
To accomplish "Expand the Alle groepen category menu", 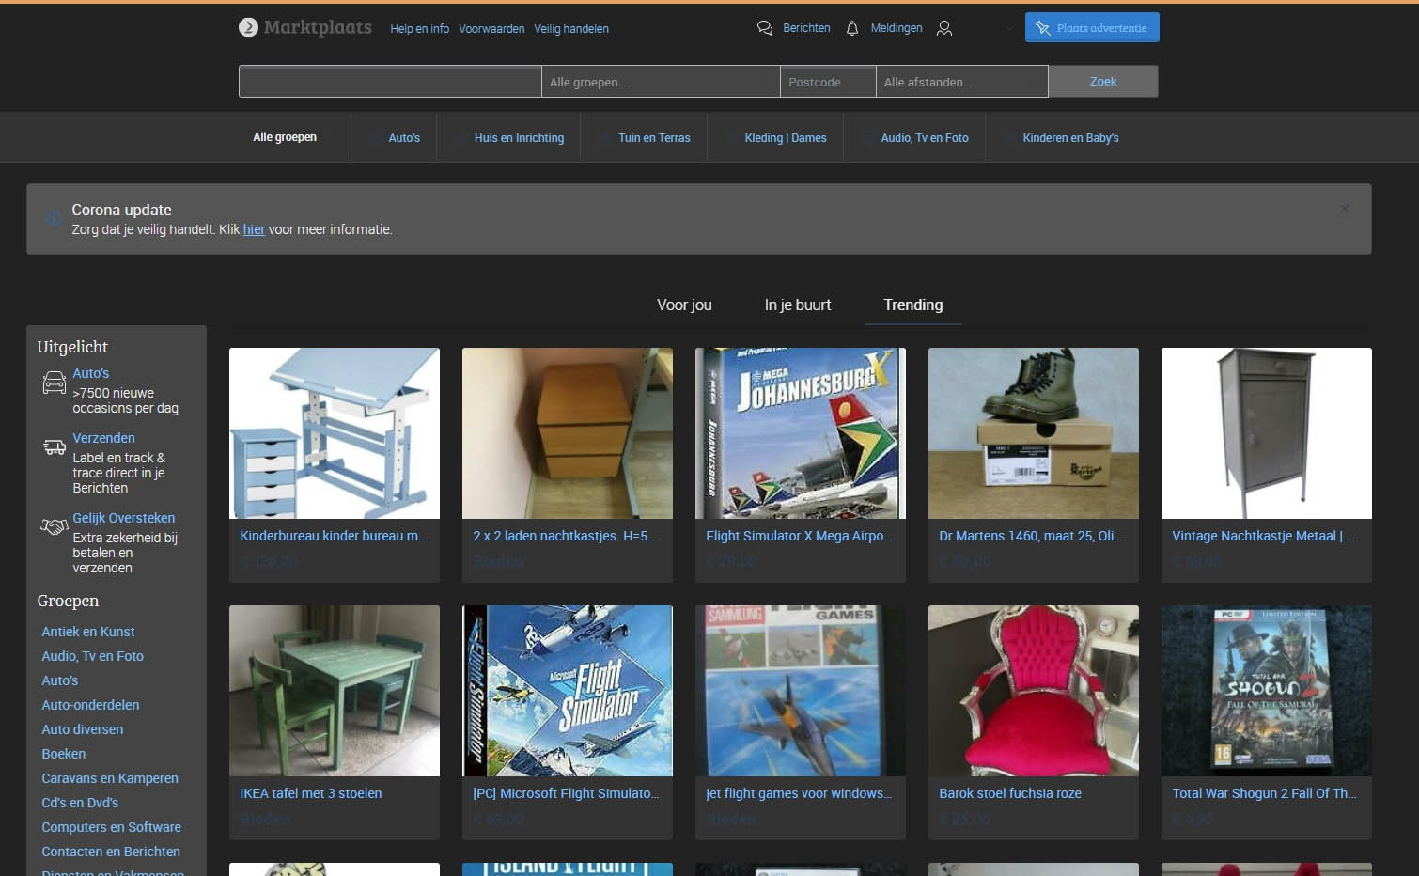I will coord(285,137).
